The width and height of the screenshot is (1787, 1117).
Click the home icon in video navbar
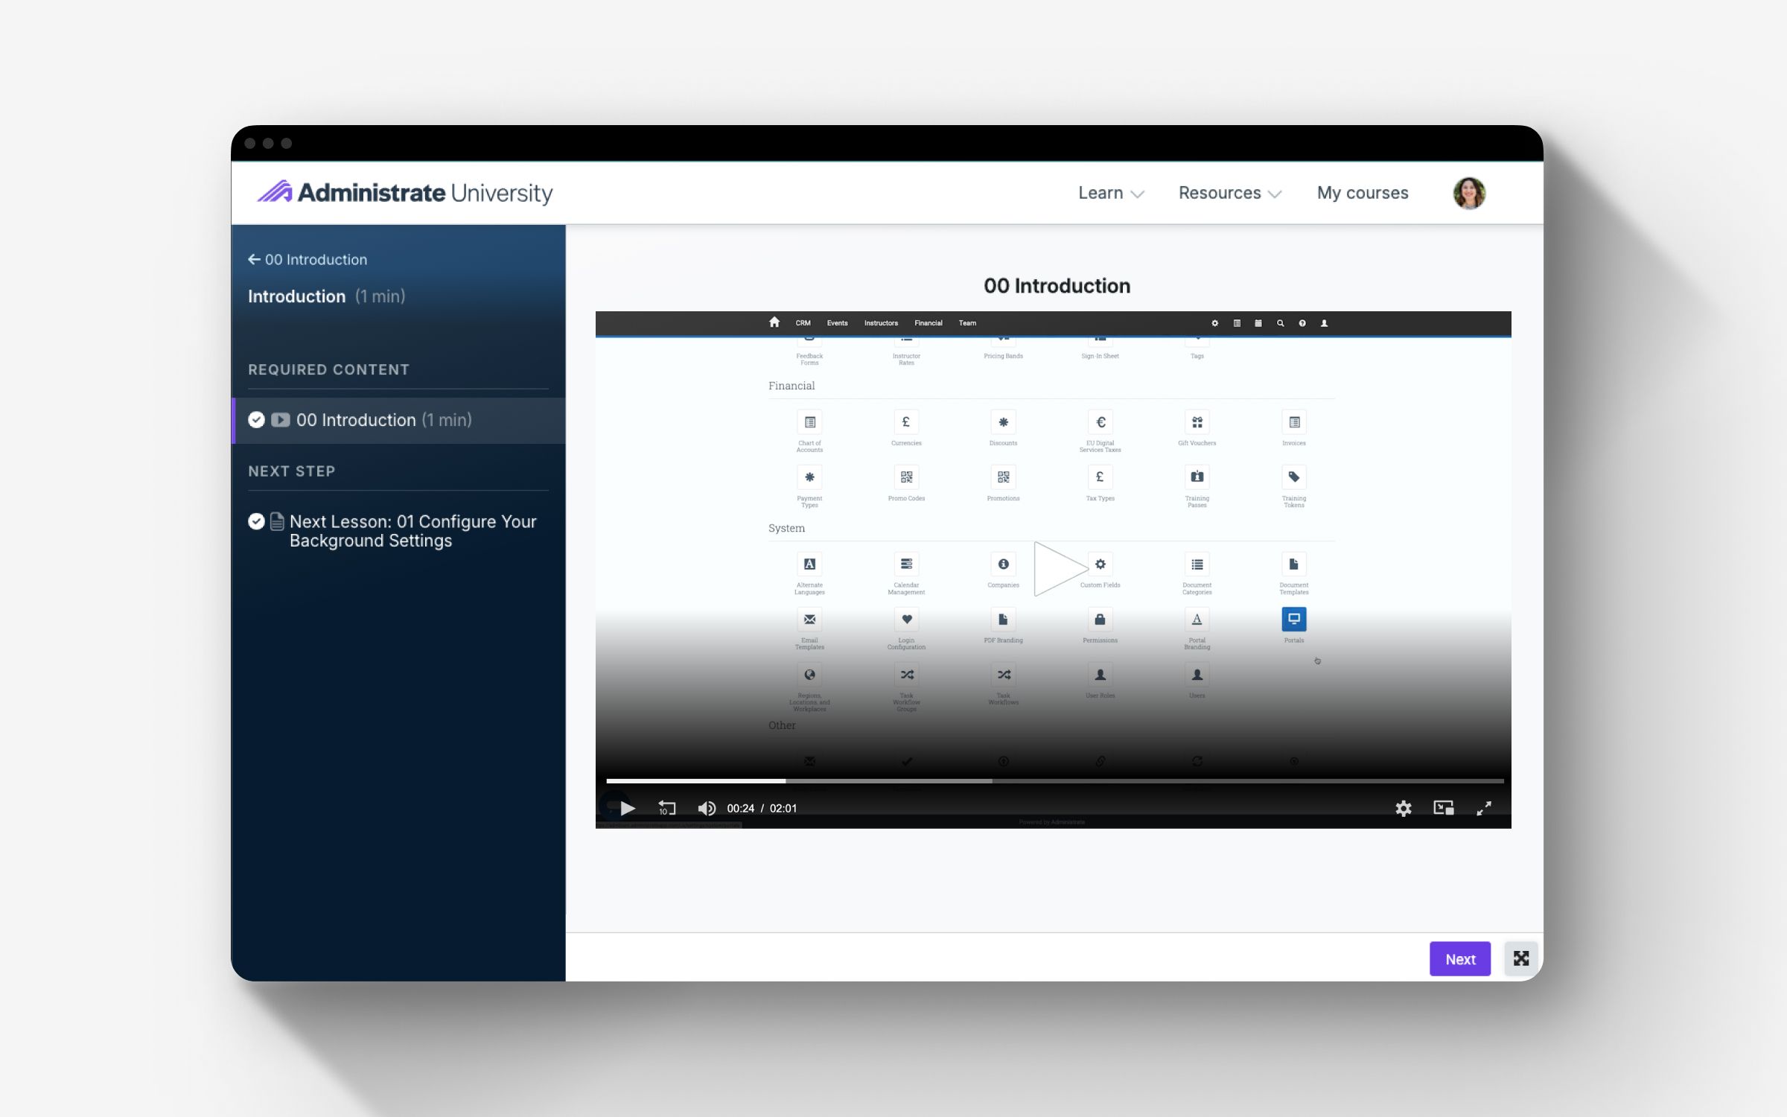click(774, 322)
